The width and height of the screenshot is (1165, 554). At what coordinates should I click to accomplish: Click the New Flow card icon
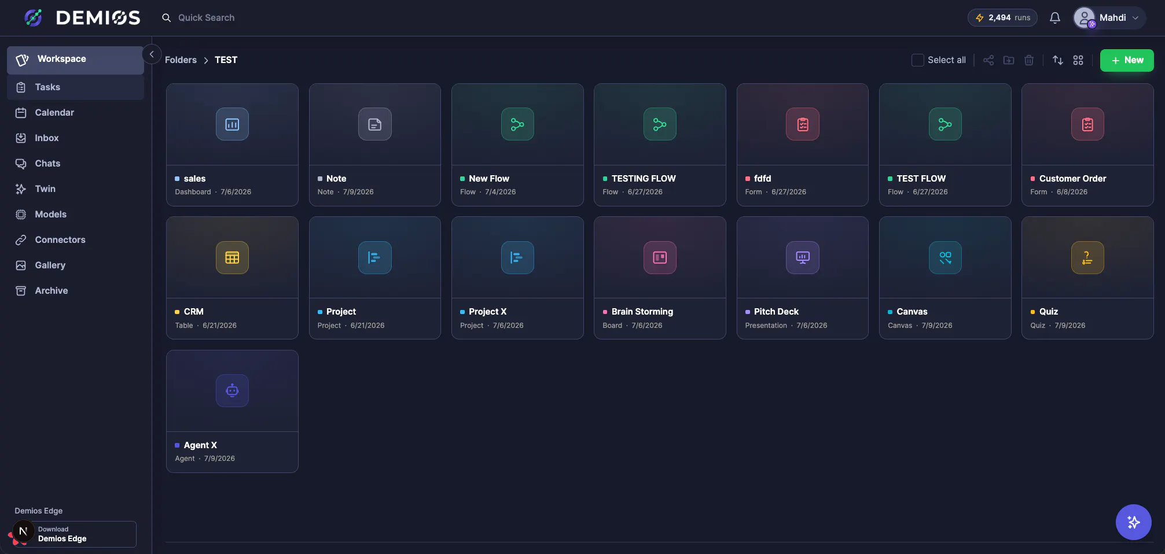pos(517,124)
